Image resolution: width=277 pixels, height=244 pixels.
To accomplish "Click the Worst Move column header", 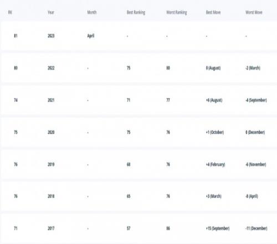I will coord(254,12).
